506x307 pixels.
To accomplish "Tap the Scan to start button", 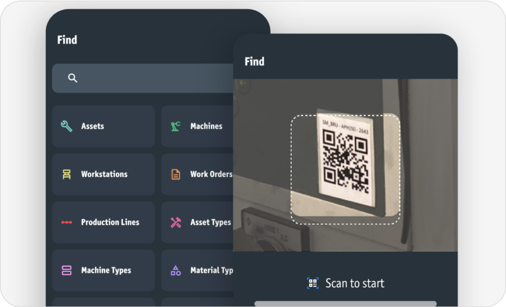I will [x=345, y=283].
